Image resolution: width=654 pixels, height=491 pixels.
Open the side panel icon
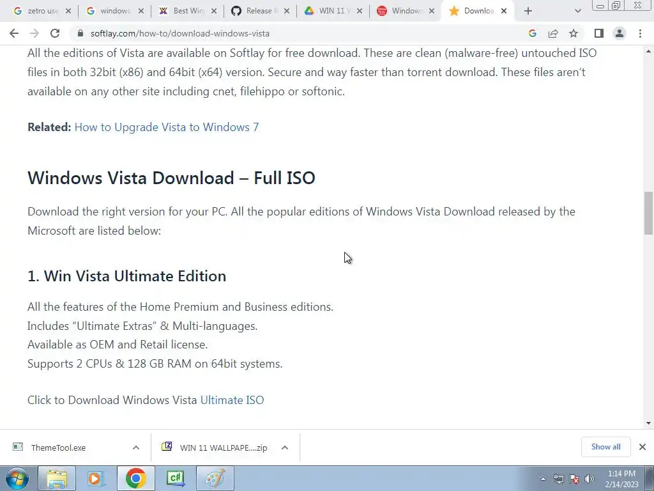599,33
